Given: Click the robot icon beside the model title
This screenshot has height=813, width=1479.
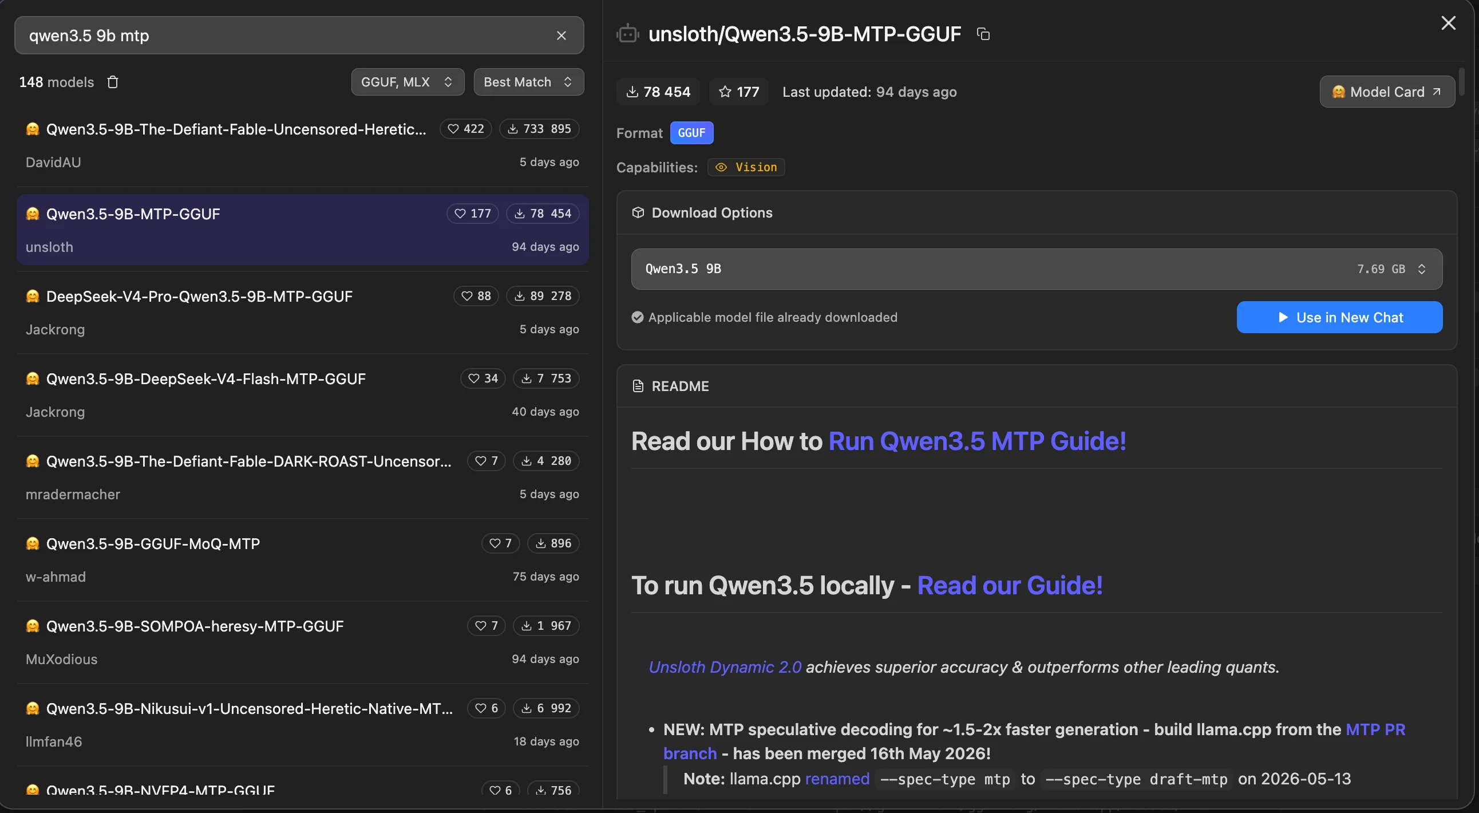Looking at the screenshot, I should [x=627, y=34].
